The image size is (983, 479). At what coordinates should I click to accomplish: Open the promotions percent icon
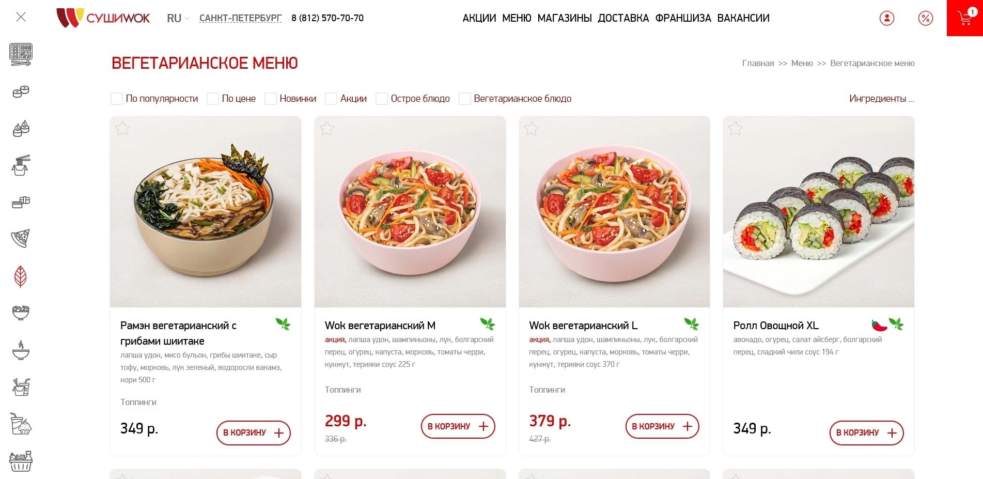click(926, 18)
